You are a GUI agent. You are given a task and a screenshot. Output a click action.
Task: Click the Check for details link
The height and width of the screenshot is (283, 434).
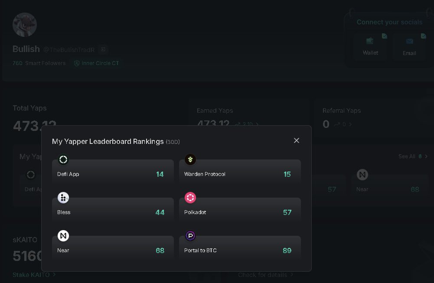(x=265, y=275)
